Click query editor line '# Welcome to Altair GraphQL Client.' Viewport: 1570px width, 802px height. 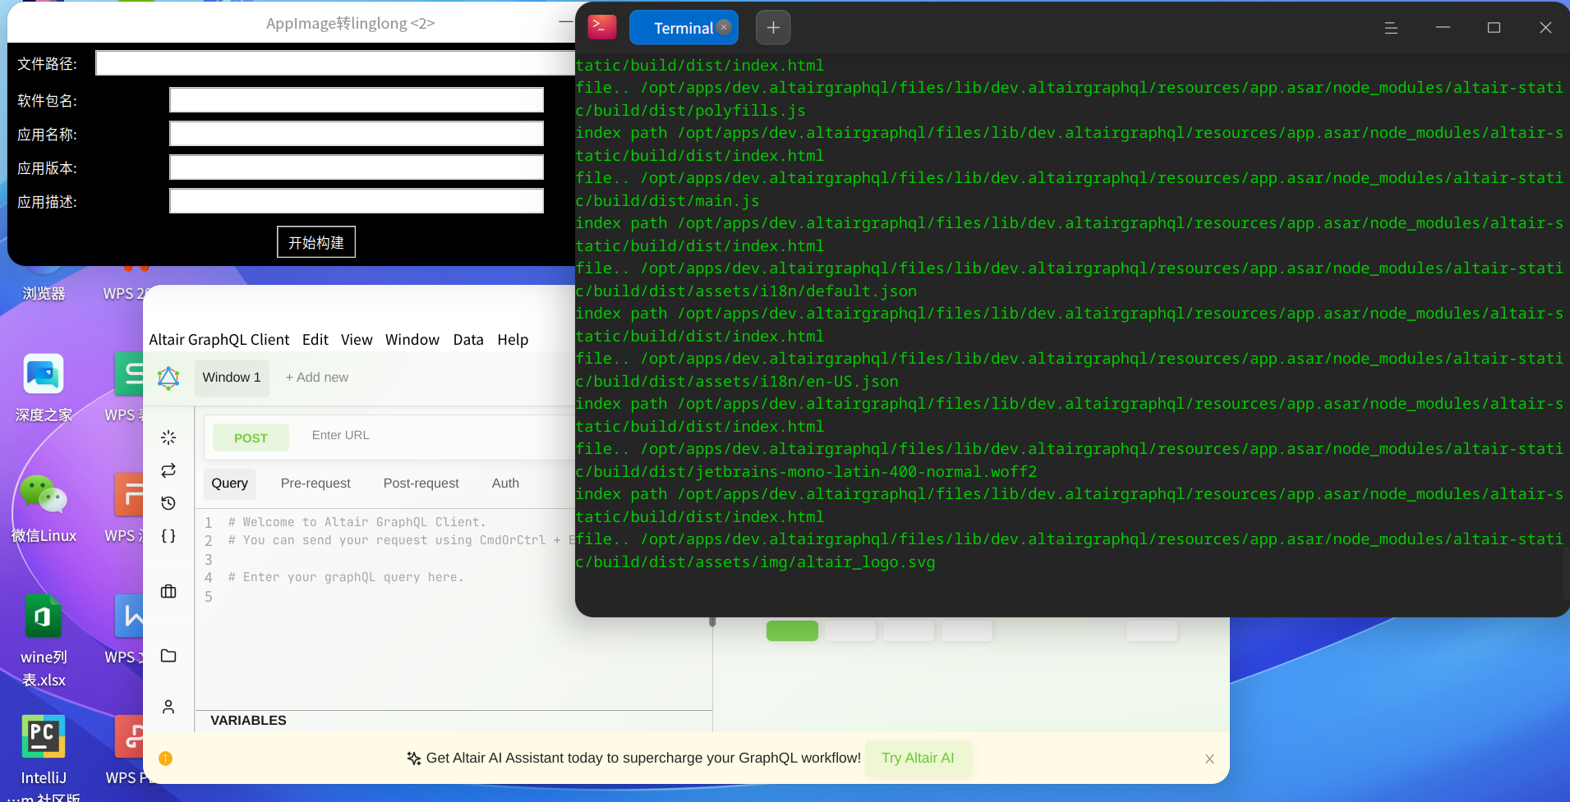(357, 522)
